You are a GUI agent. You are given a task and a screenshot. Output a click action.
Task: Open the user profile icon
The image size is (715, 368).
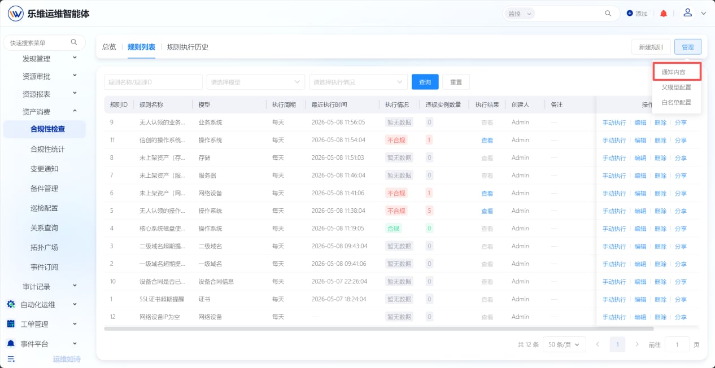tap(687, 12)
